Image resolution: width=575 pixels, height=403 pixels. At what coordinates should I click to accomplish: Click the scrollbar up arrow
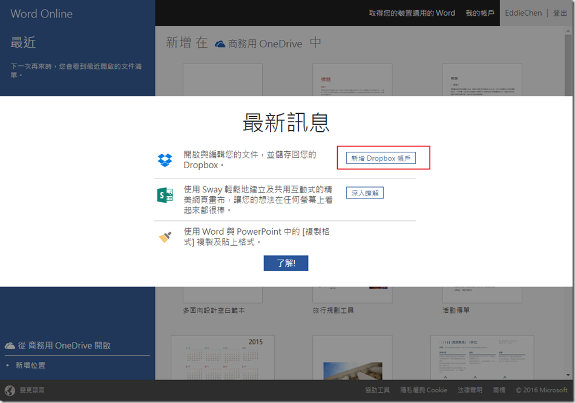pyautogui.click(x=568, y=31)
